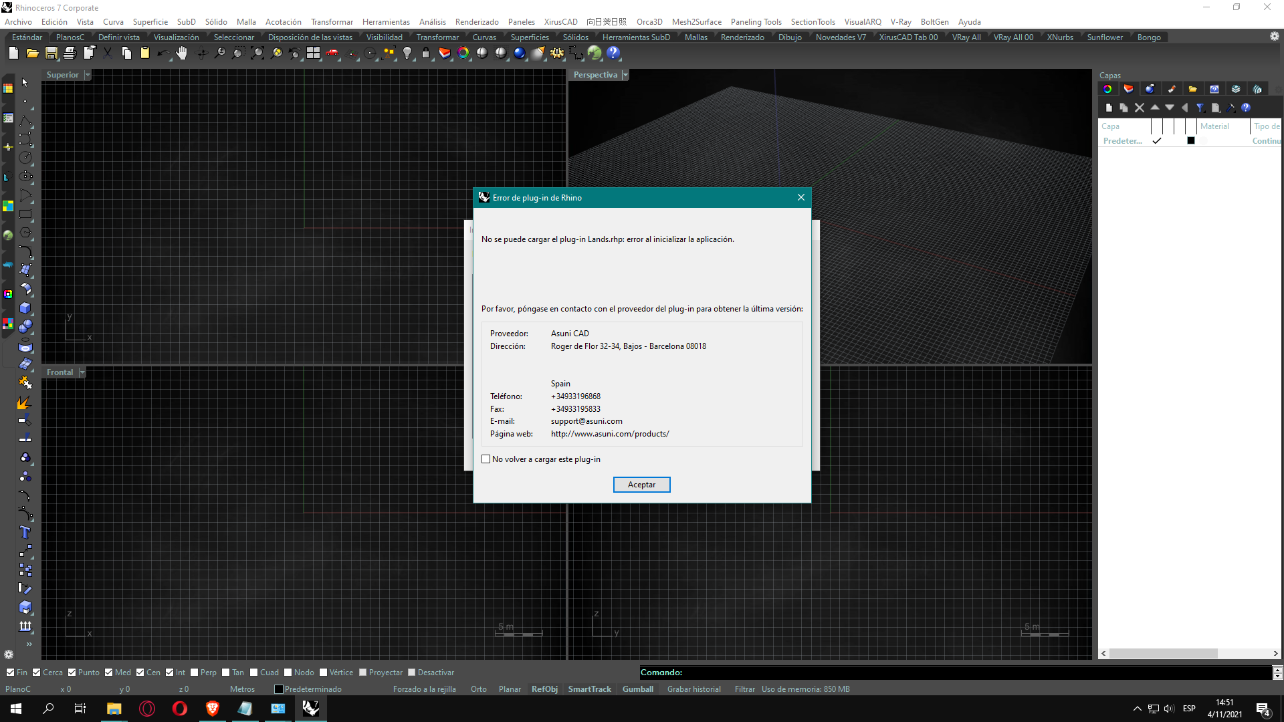Select the Text tool in left sidebar
Viewport: 1284px width, 722px height.
tap(25, 533)
